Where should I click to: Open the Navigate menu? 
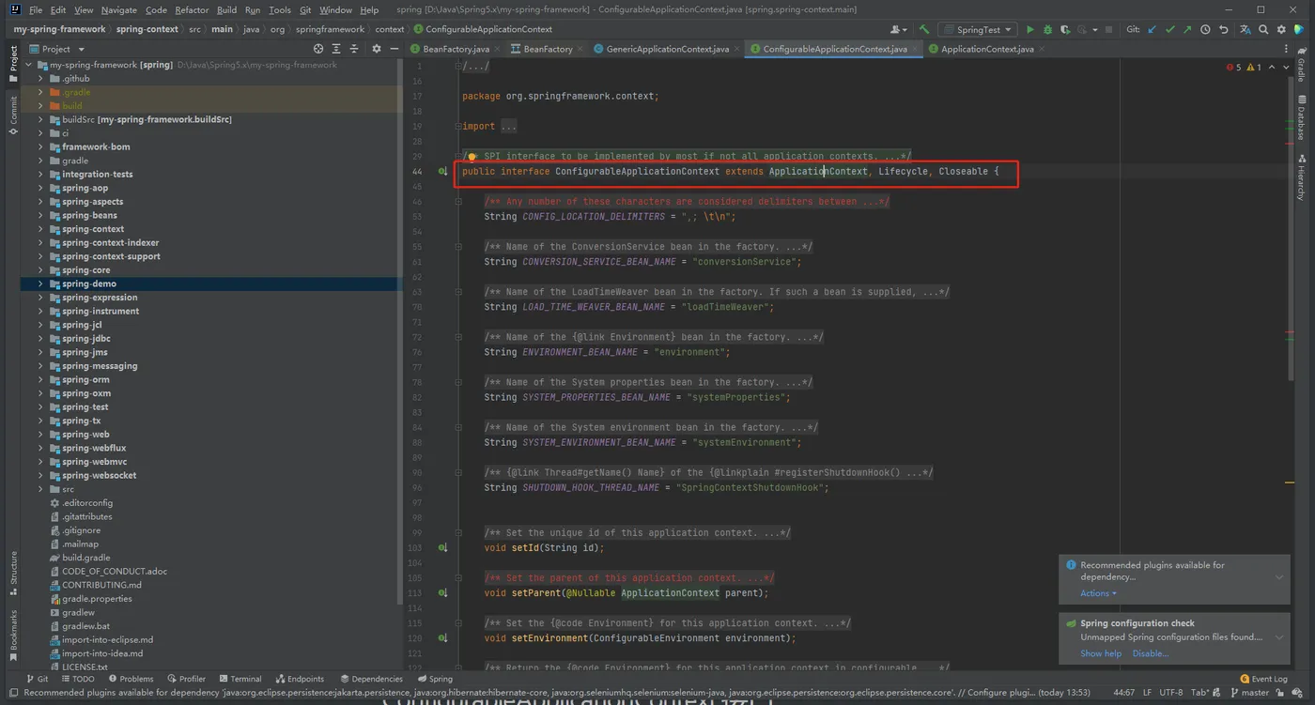(x=118, y=10)
